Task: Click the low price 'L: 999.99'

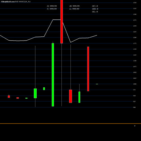Action: (x=74, y=9)
